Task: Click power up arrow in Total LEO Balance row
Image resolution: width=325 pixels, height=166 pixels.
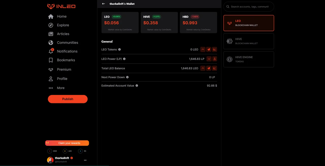Action: click(203, 68)
